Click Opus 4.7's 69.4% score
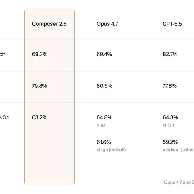 point(104,54)
